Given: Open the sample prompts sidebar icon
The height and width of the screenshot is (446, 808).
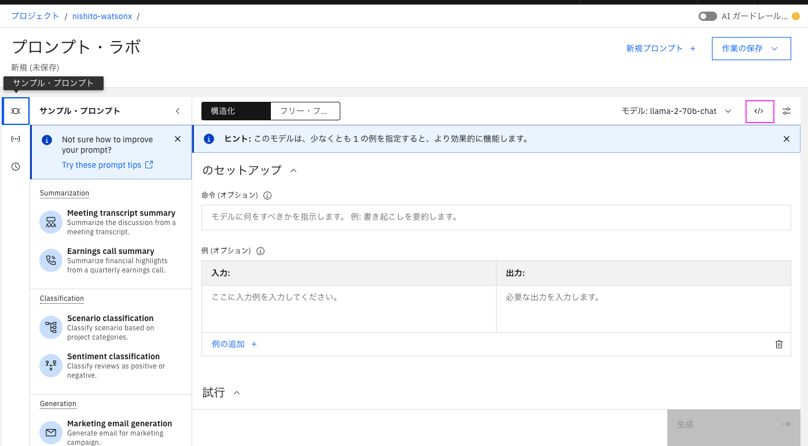Looking at the screenshot, I should (16, 111).
